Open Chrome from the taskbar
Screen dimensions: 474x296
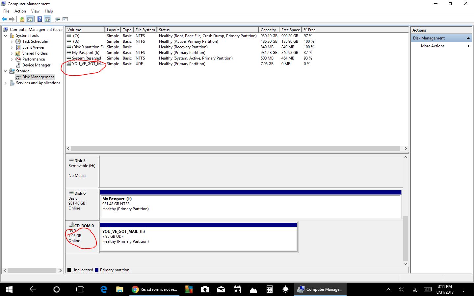click(x=135, y=289)
